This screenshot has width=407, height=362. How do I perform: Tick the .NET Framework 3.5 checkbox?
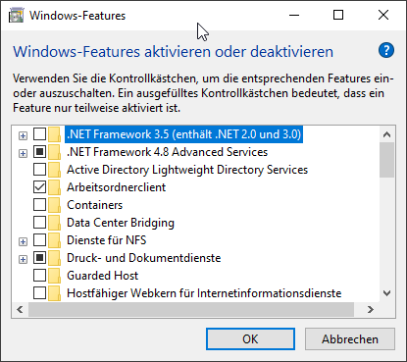(39, 134)
